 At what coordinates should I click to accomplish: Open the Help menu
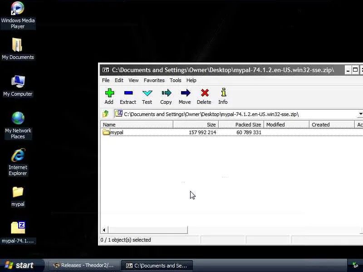pyautogui.click(x=191, y=80)
